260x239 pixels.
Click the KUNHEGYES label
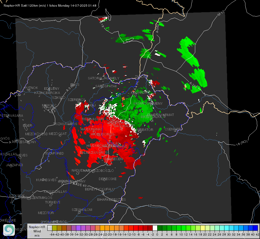click(x=46, y=180)
